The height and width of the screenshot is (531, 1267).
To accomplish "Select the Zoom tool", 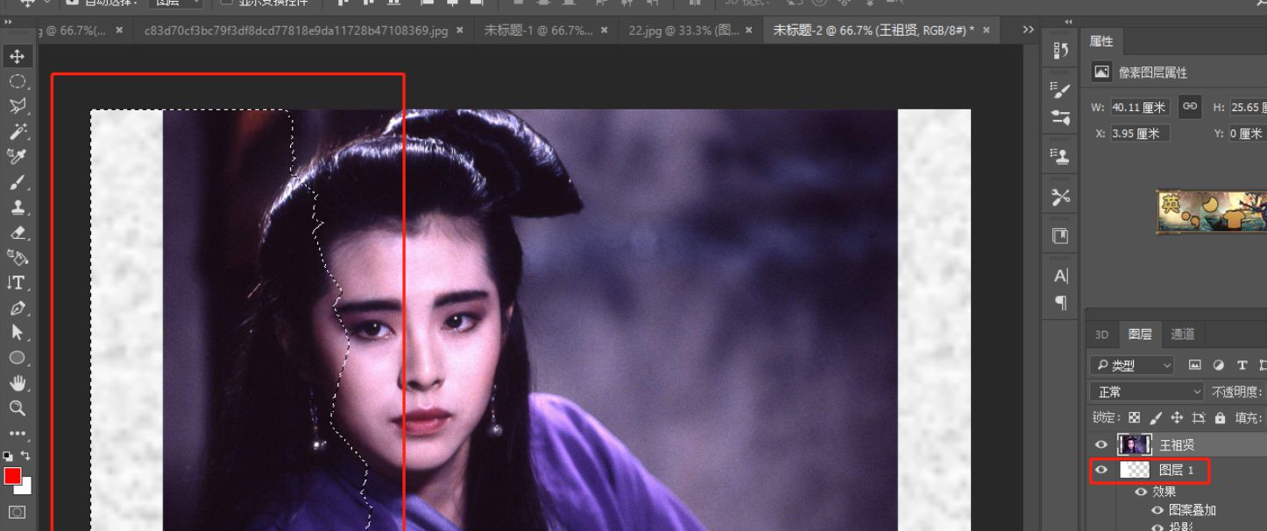I will (x=17, y=408).
